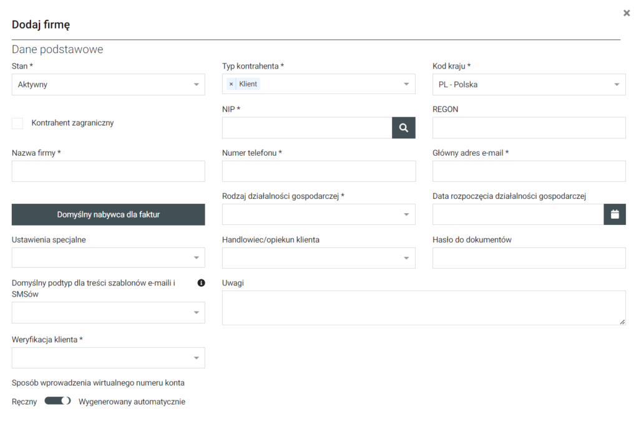Open Rodzaj działalności gospodarczej dropdown
The width and height of the screenshot is (639, 435).
318,214
